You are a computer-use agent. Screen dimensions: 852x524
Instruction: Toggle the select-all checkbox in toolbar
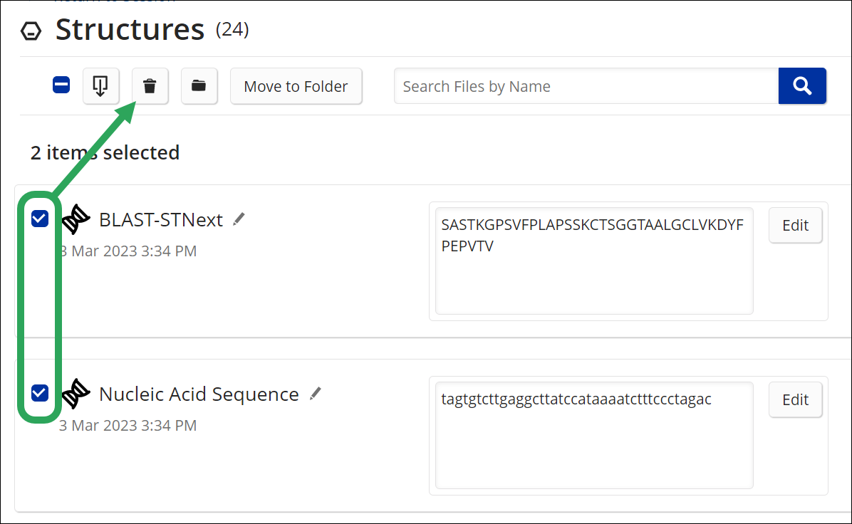click(x=61, y=85)
